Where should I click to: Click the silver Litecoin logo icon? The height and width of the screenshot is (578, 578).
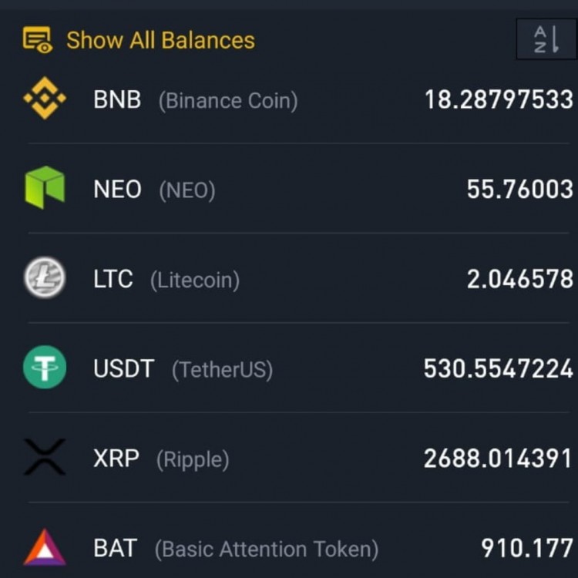pos(45,277)
